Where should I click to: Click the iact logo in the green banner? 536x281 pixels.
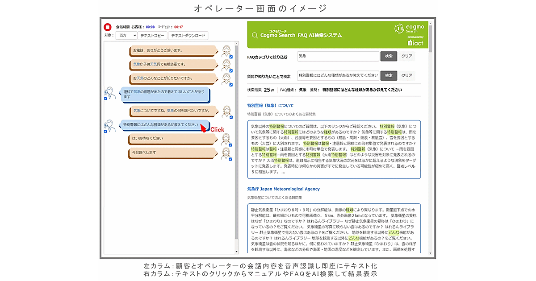tap(415, 43)
